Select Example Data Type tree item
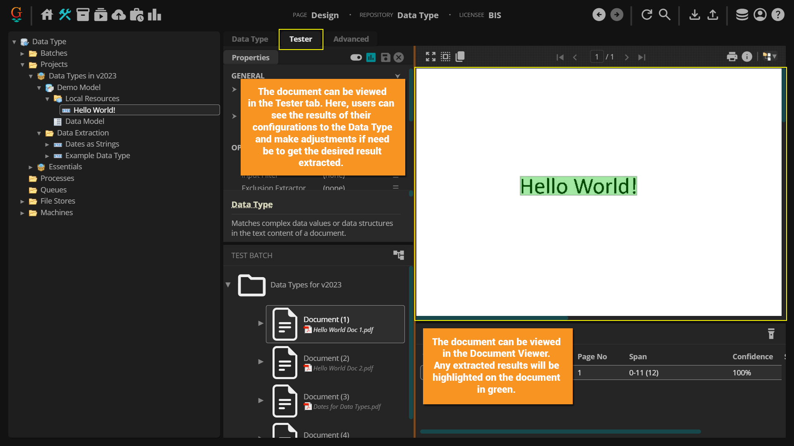This screenshot has height=446, width=794. point(97,156)
